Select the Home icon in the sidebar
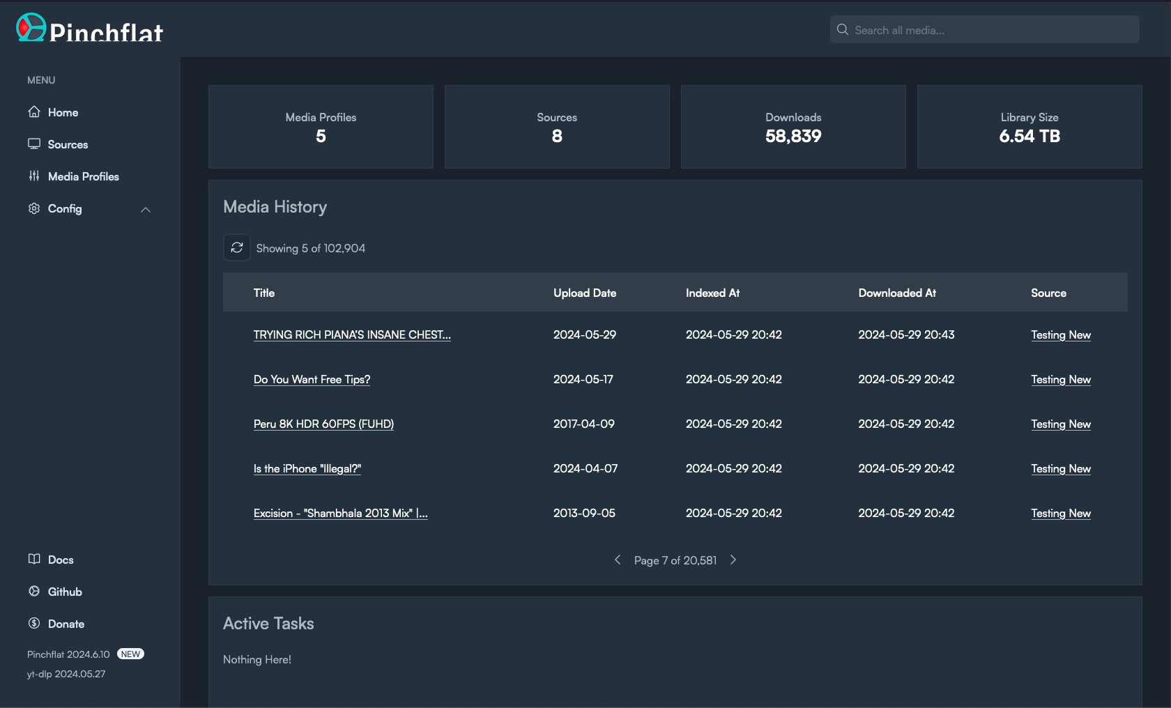Viewport: 1171px width, 708px height. pos(33,111)
